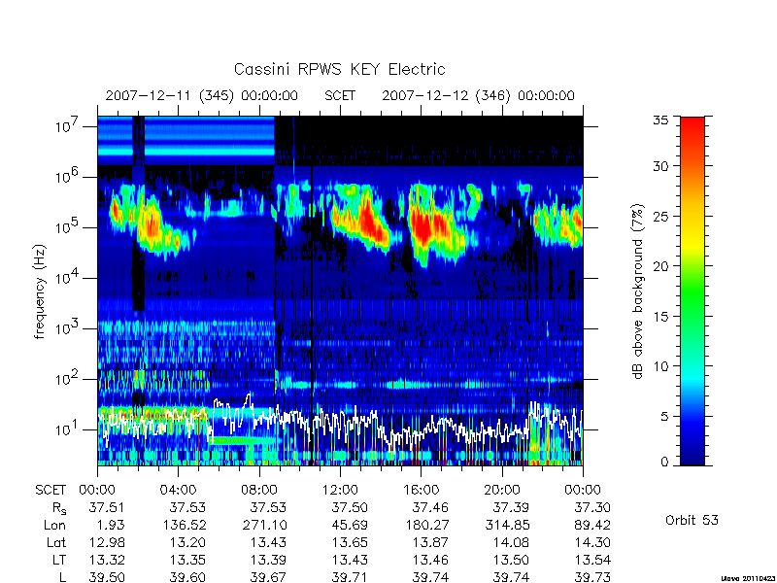The height and width of the screenshot is (583, 777).
Task: Select the end date '2007-12-12 (346) 00:00:00'
Action: (478, 95)
